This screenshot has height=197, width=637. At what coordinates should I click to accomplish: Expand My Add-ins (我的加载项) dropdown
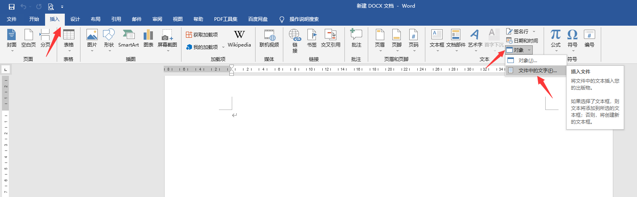click(223, 47)
